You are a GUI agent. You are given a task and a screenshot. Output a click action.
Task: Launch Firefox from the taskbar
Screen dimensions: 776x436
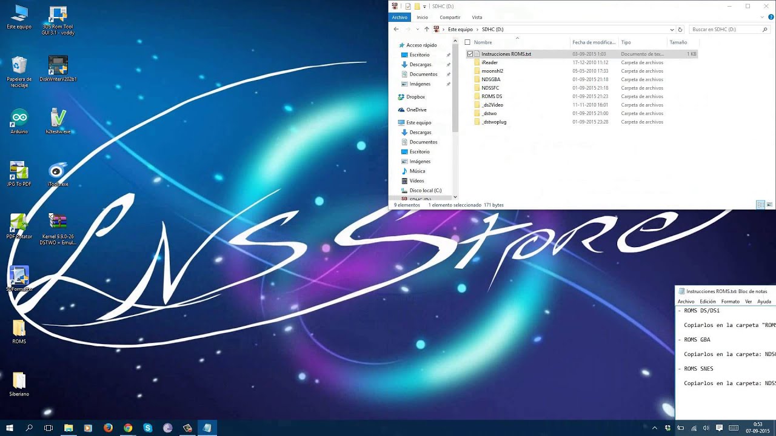point(108,428)
